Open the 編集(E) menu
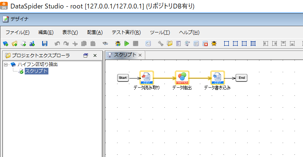 (46, 32)
